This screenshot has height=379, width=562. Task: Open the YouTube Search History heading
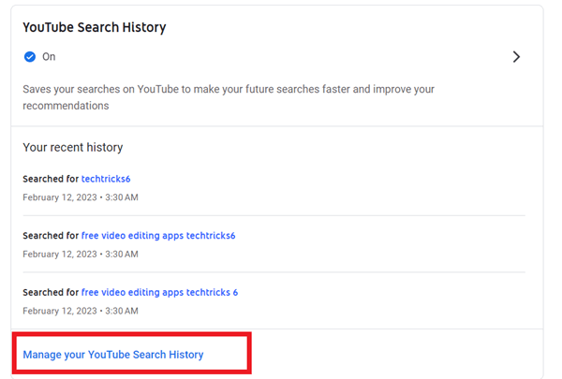pyautogui.click(x=94, y=27)
